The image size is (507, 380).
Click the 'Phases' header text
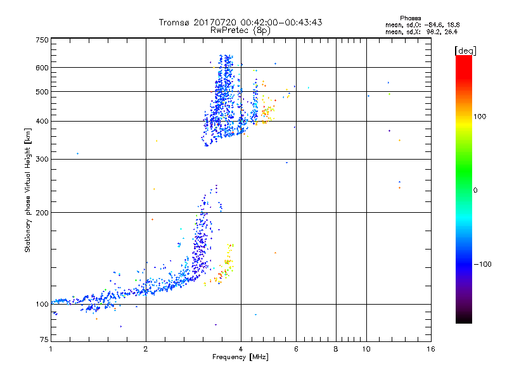tap(410, 18)
